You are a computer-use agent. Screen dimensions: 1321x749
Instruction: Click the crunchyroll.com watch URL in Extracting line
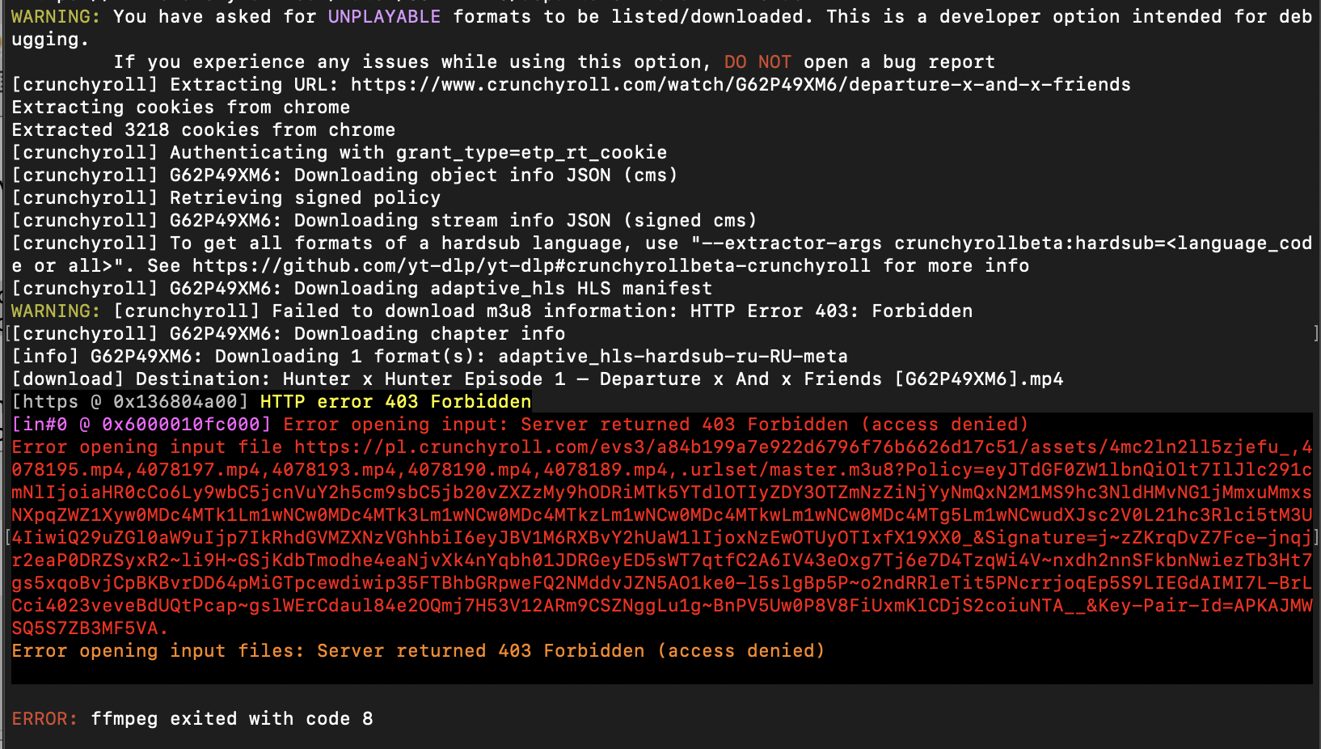click(741, 84)
